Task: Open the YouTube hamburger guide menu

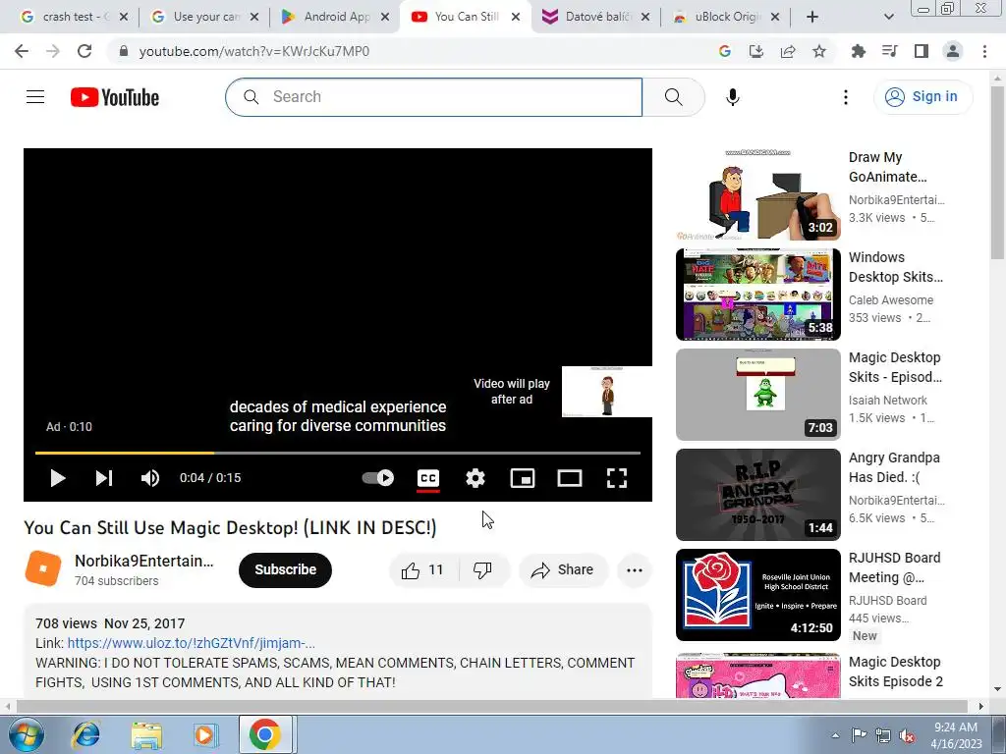Action: (x=35, y=97)
